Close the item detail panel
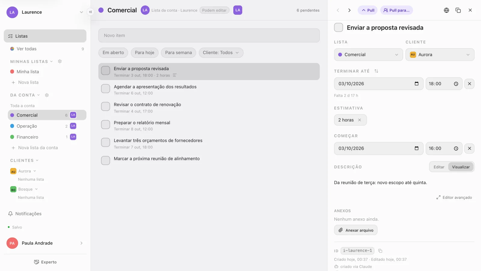 (470, 10)
